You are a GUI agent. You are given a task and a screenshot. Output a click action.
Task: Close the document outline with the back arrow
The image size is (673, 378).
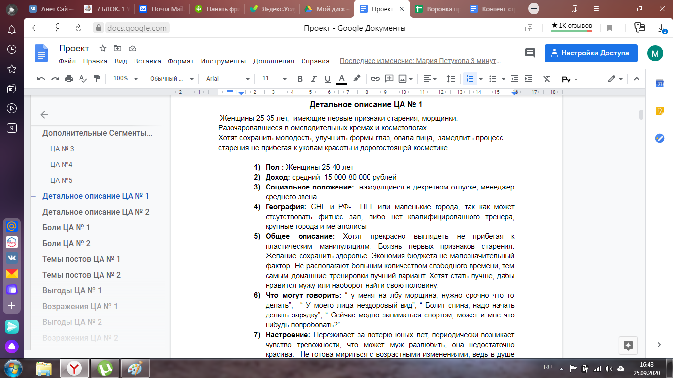44,115
